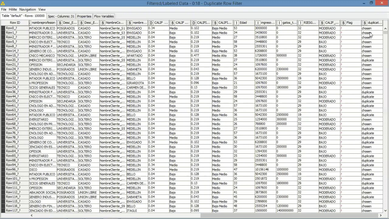Click the 0.095 value in Row117

click(x=201, y=211)
